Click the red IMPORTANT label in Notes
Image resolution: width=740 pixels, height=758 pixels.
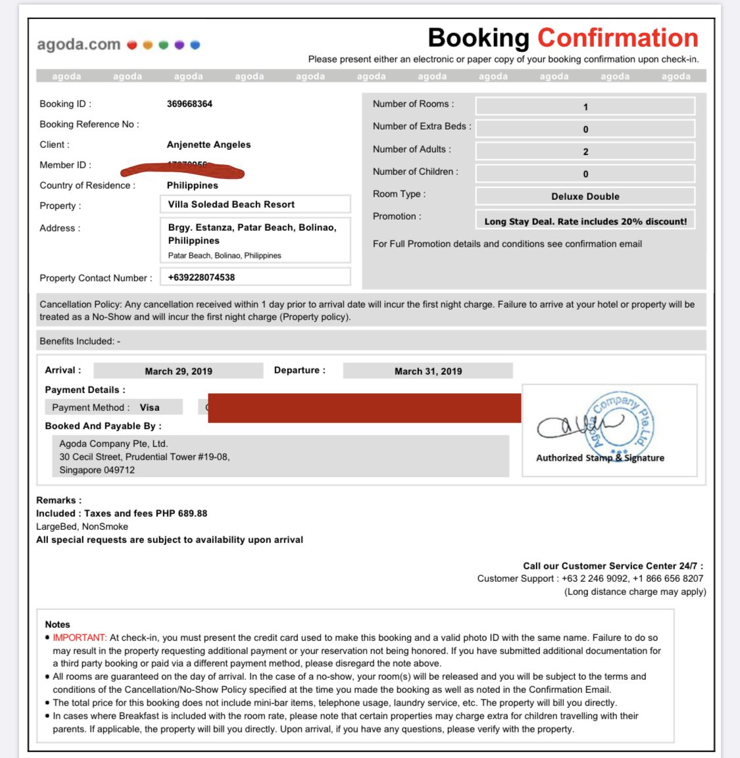pyautogui.click(x=80, y=638)
